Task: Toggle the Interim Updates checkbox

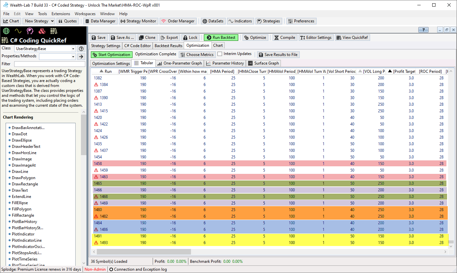Action: pyautogui.click(x=220, y=54)
